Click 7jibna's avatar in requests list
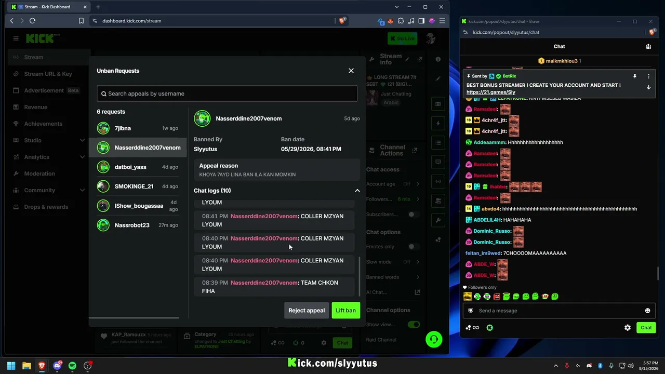The width and height of the screenshot is (665, 374). 103,128
